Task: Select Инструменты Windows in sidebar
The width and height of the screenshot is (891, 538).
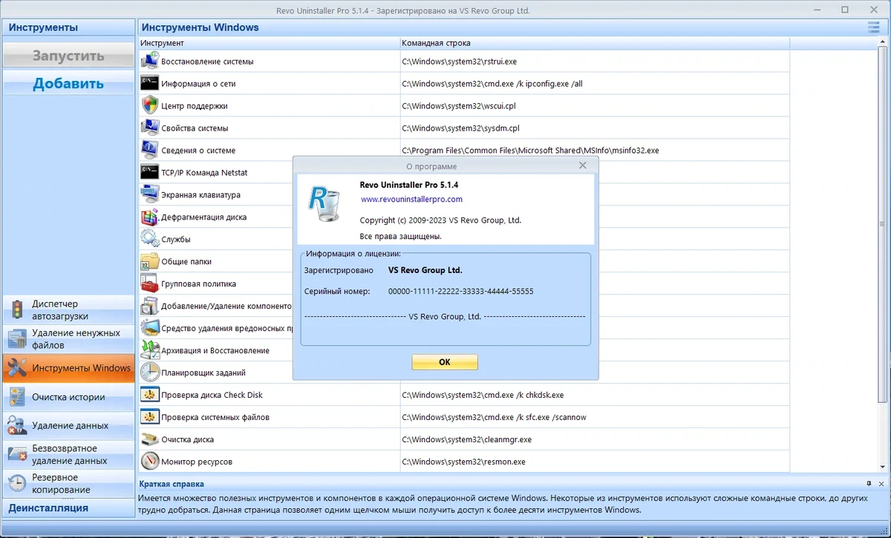Action: [x=68, y=368]
